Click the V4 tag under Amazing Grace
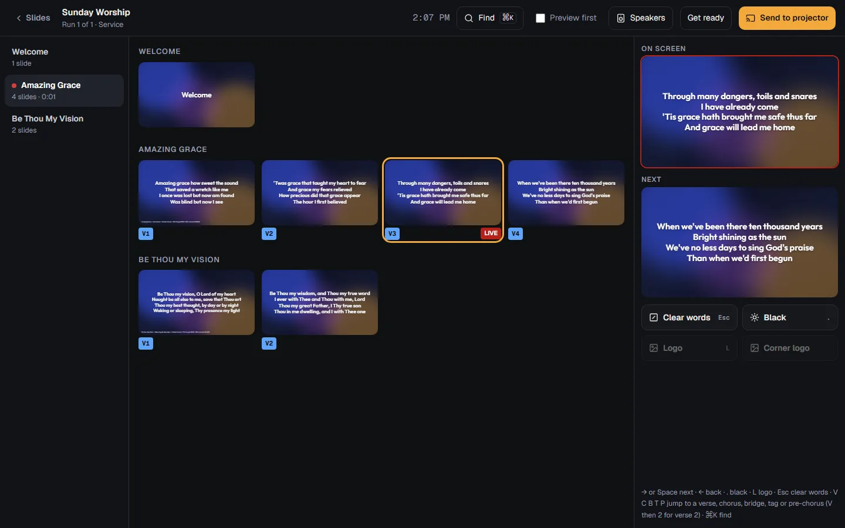 coord(516,233)
